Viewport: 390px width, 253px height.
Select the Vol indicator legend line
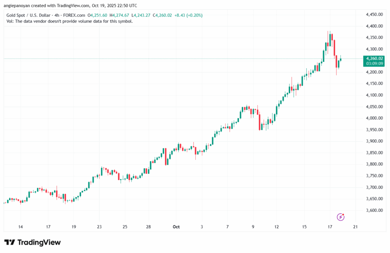coord(70,21)
